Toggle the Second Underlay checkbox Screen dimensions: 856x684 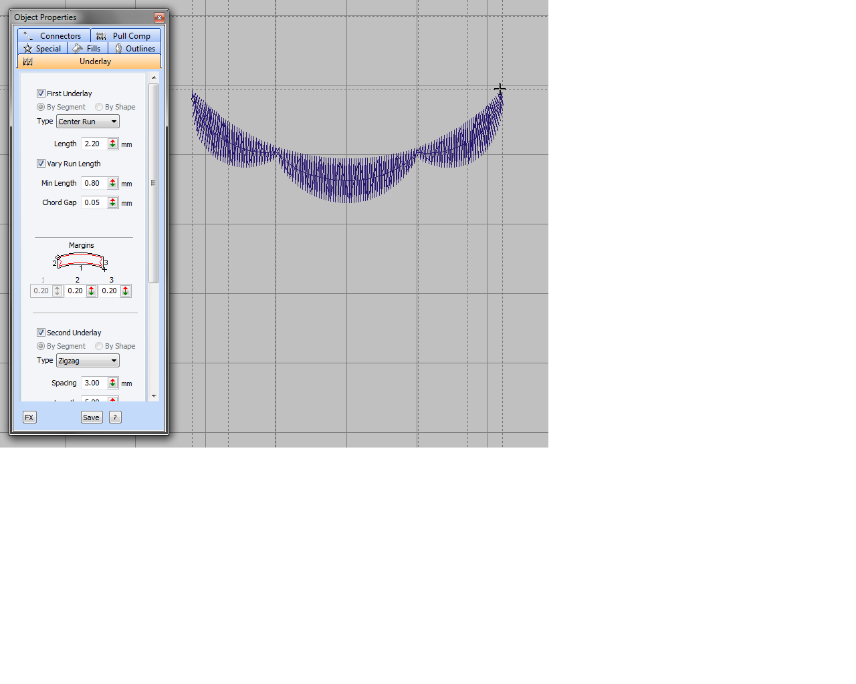pos(41,333)
